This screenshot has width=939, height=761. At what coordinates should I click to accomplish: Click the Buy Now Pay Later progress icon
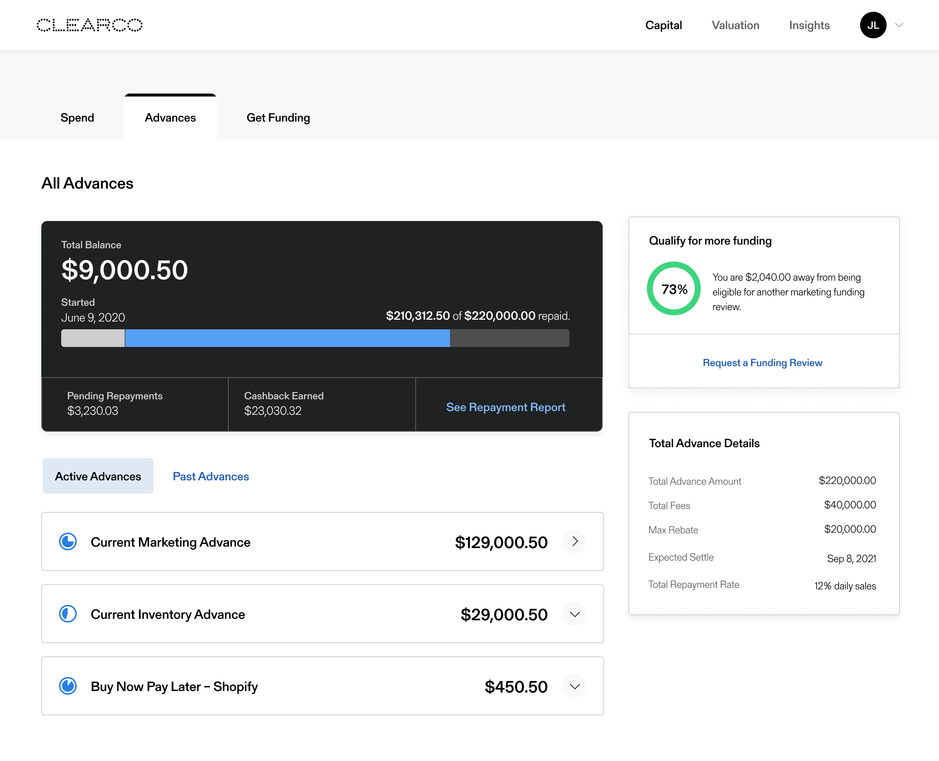68,685
